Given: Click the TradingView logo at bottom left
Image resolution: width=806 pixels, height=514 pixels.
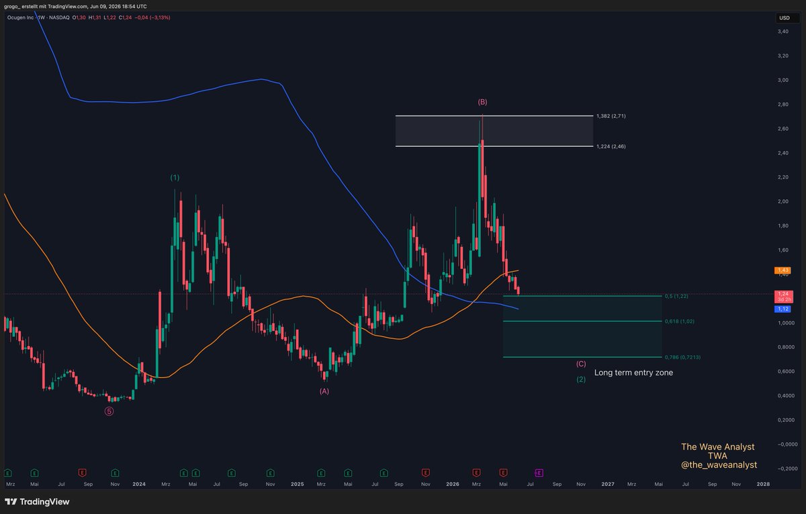Looking at the screenshot, I should click(37, 501).
